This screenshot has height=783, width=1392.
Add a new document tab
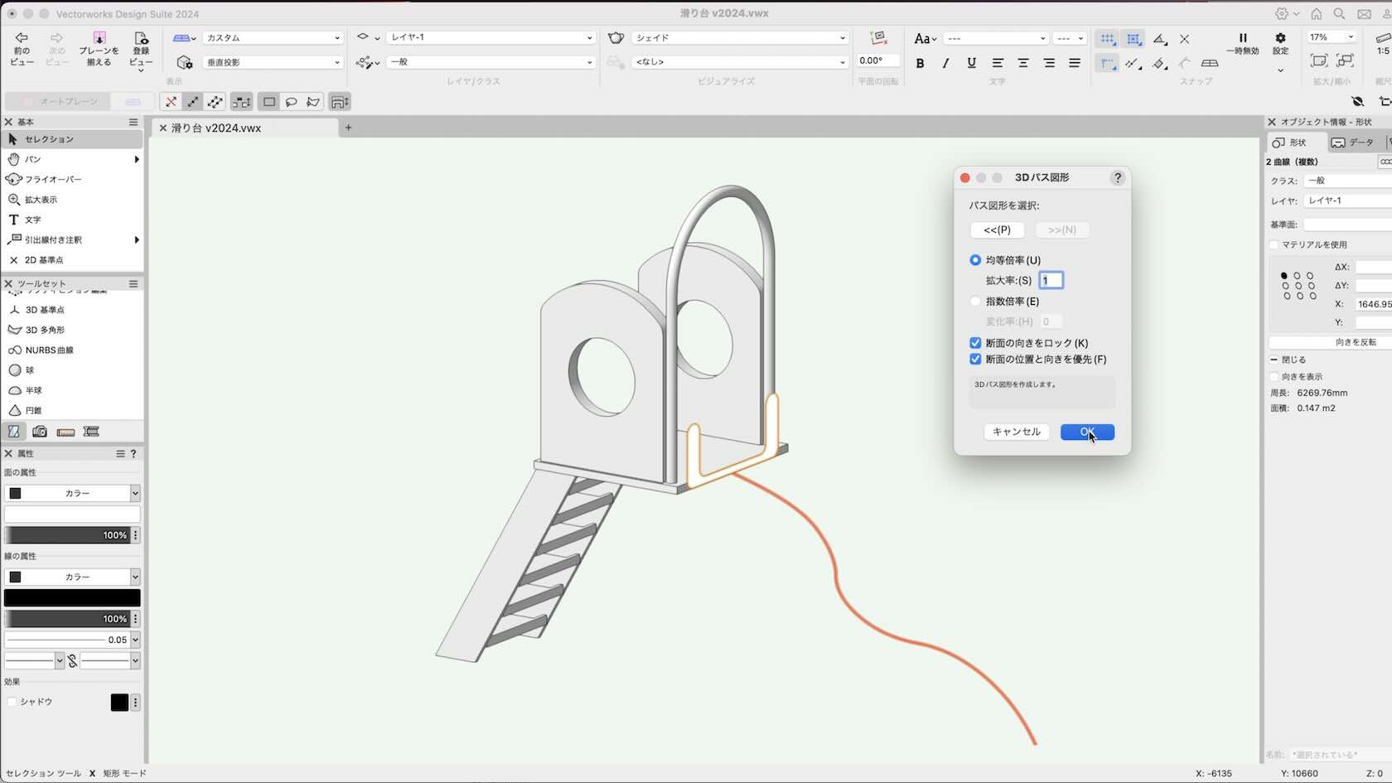[x=348, y=128]
